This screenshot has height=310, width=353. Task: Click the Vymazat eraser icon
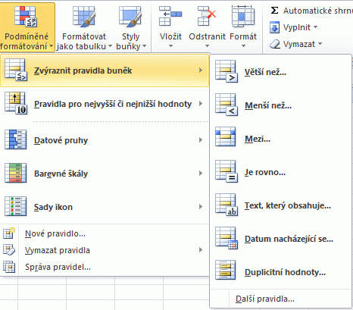[x=275, y=44]
